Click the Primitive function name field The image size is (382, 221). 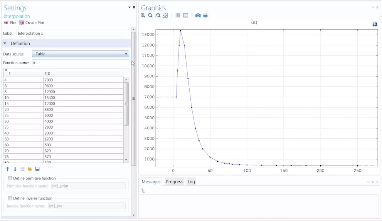[88, 186]
